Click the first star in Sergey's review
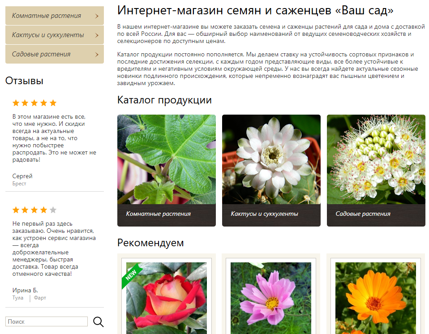429x334 pixels. [16, 103]
